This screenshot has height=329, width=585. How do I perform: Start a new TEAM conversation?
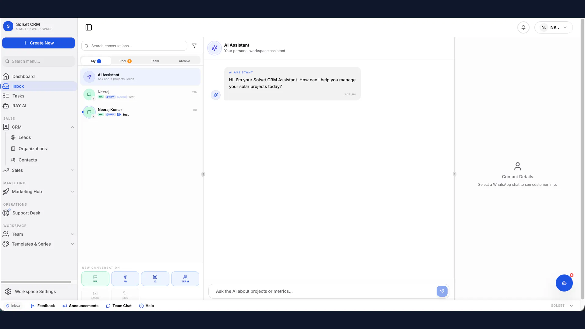coord(185,279)
